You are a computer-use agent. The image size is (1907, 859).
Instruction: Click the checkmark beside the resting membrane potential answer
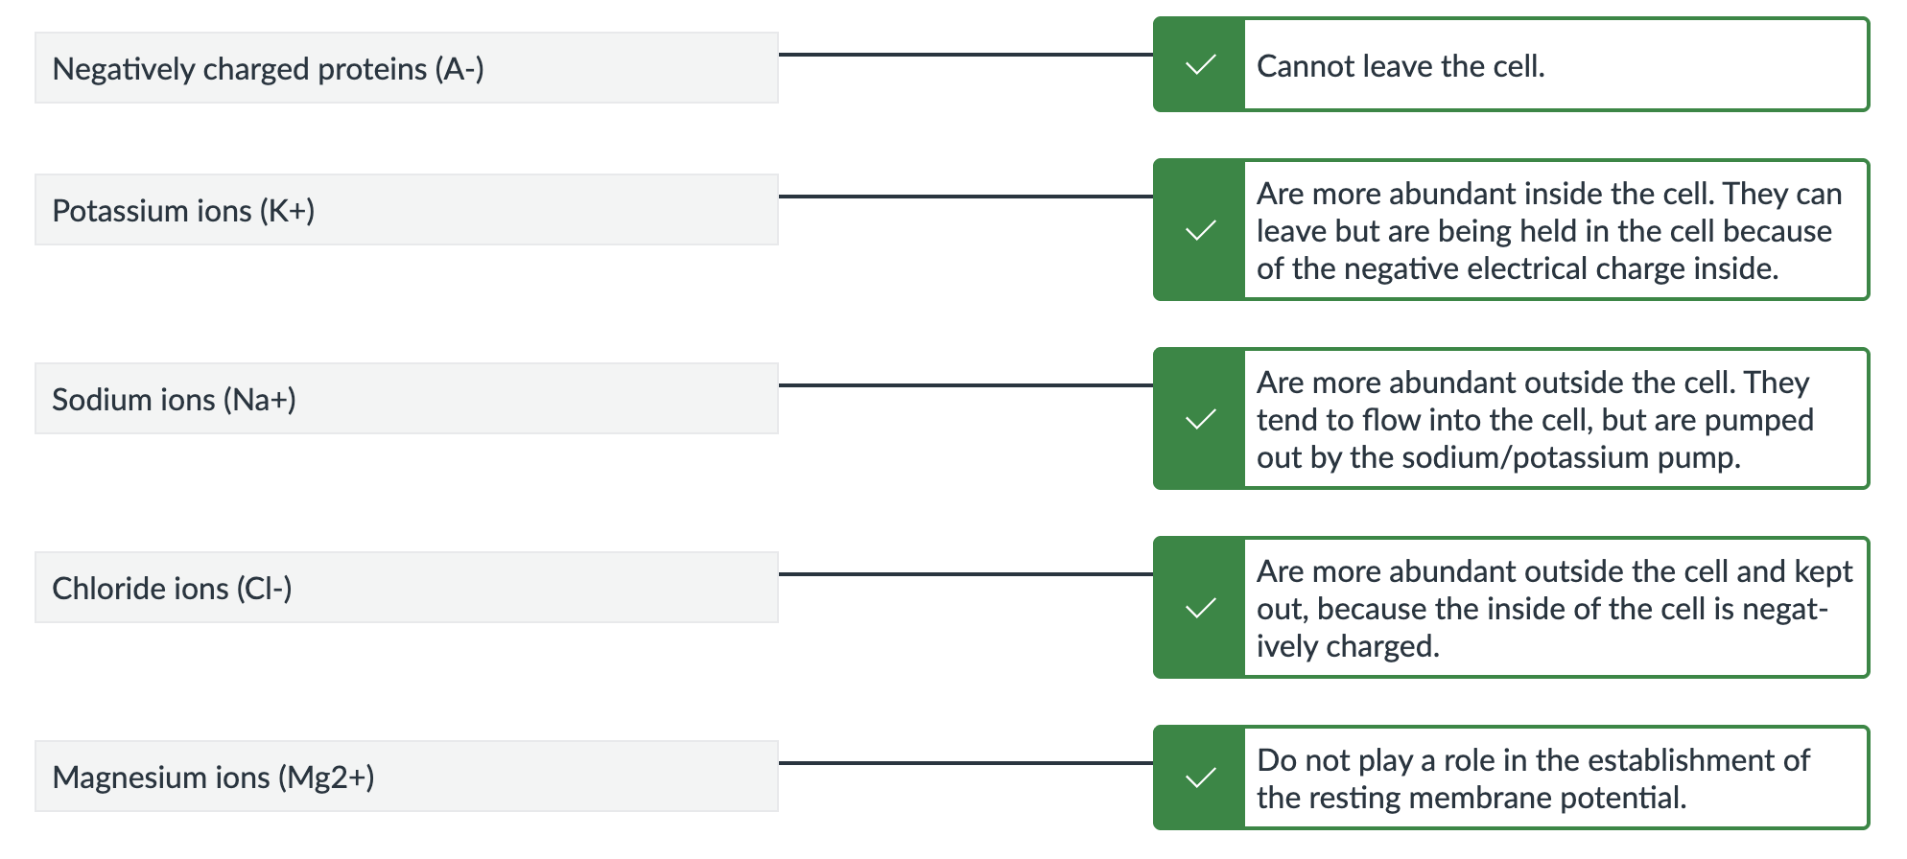(x=1200, y=778)
